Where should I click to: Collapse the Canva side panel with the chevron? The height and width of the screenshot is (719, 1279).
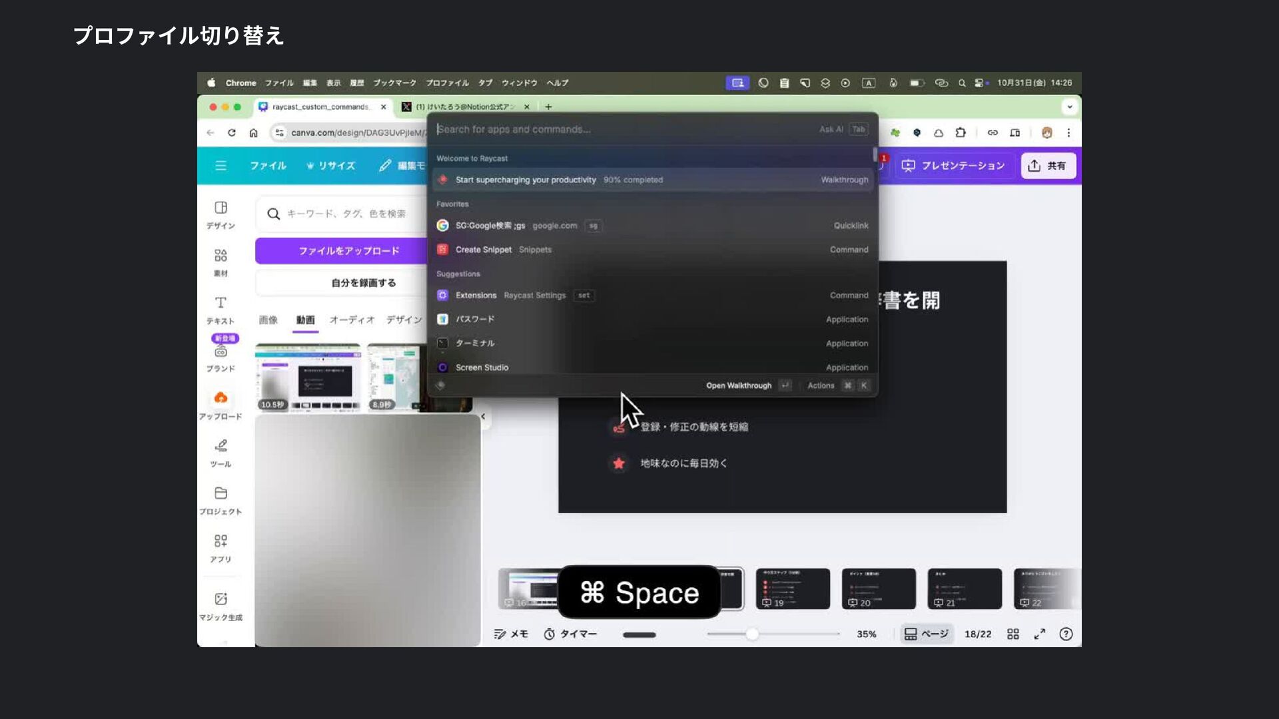(x=484, y=417)
